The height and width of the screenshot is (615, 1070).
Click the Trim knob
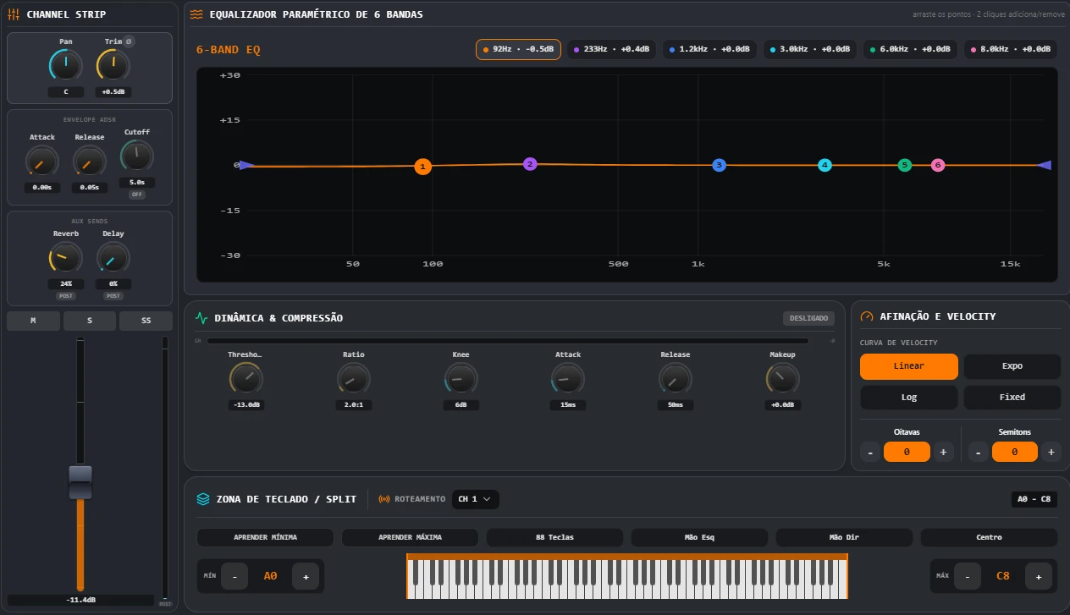point(113,66)
